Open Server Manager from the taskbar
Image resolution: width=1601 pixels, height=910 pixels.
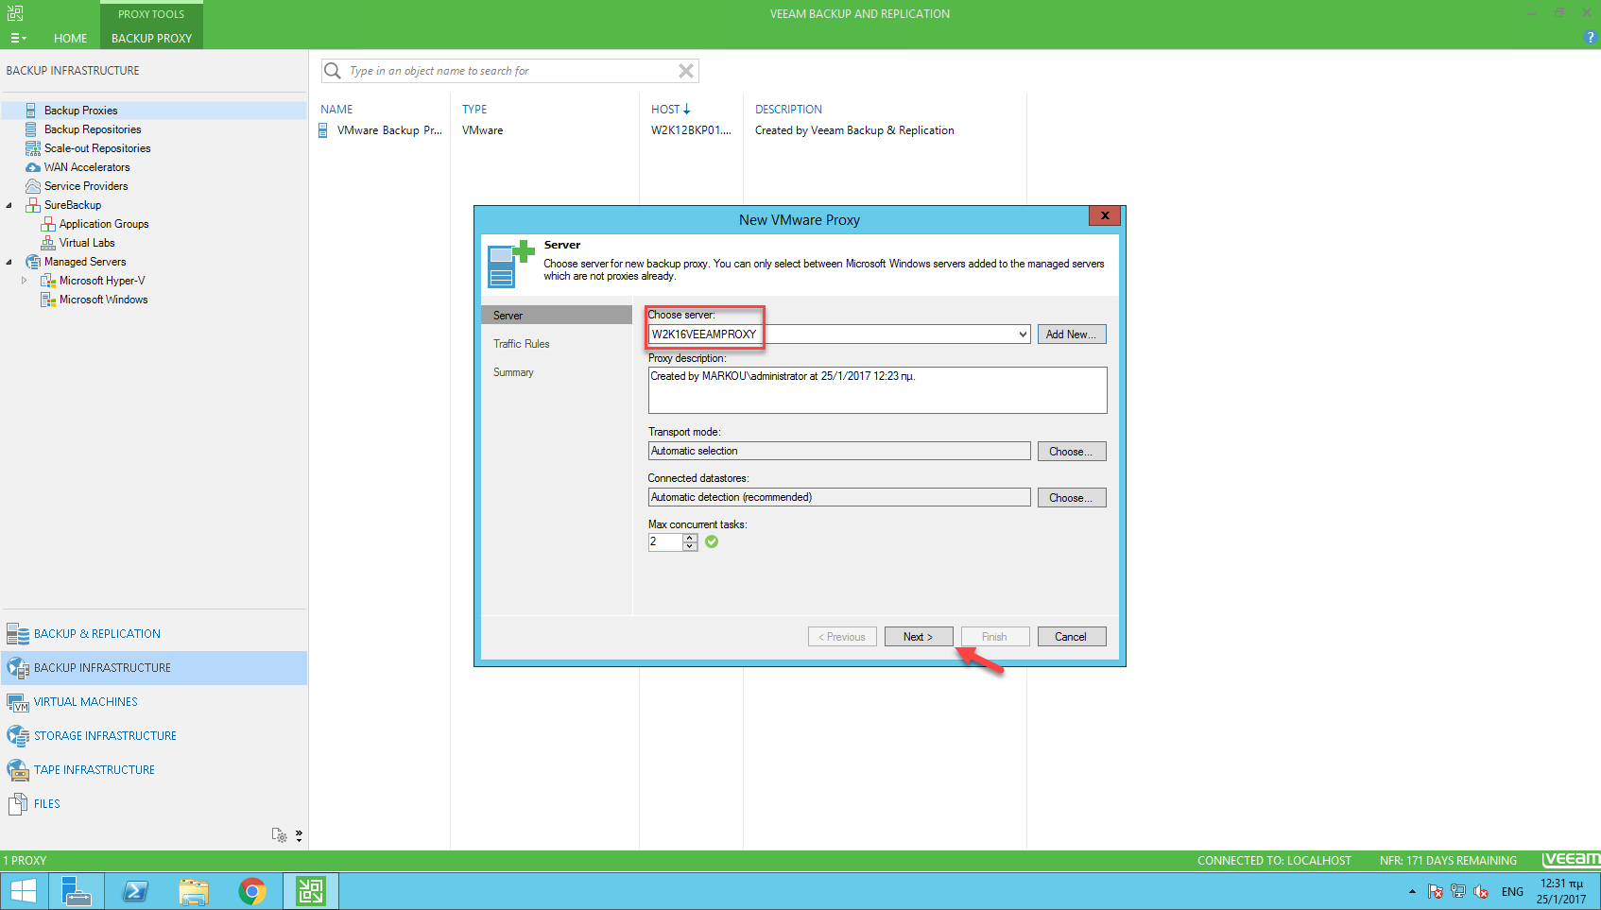pos(76,891)
